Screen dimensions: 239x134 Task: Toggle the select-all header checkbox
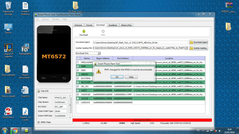[x=78, y=58]
